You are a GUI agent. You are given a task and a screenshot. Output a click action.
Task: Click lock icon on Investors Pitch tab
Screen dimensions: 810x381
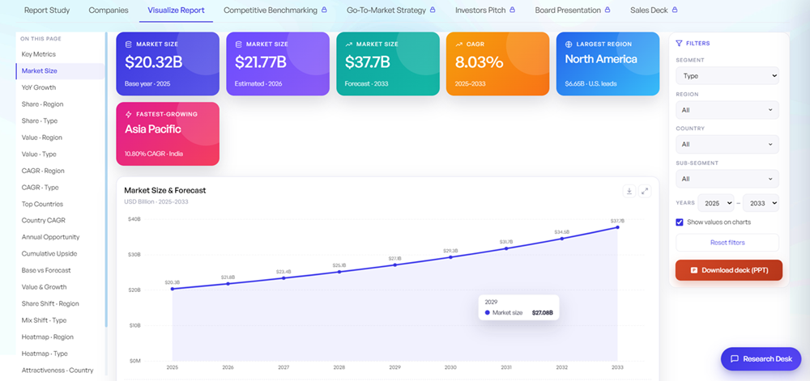[x=513, y=10]
